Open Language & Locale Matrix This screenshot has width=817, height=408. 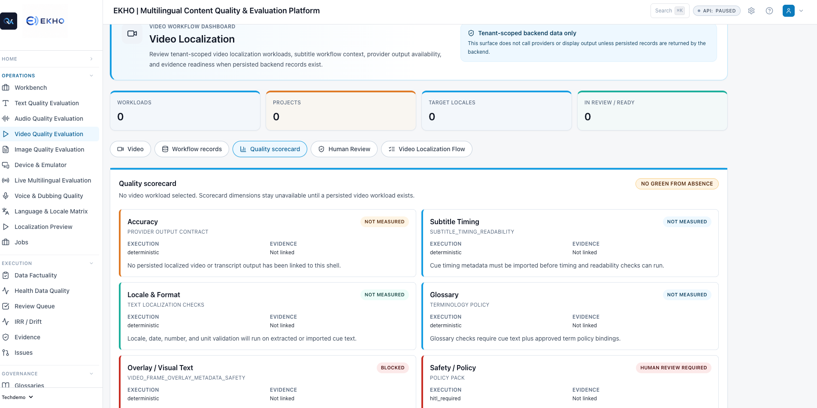pyautogui.click(x=49, y=211)
